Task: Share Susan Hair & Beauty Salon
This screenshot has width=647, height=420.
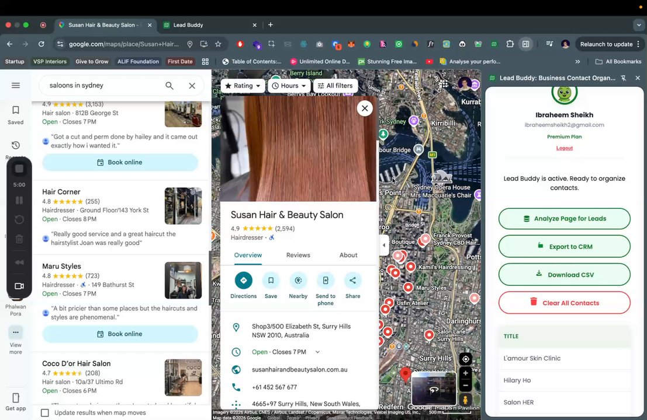Action: 353,281
